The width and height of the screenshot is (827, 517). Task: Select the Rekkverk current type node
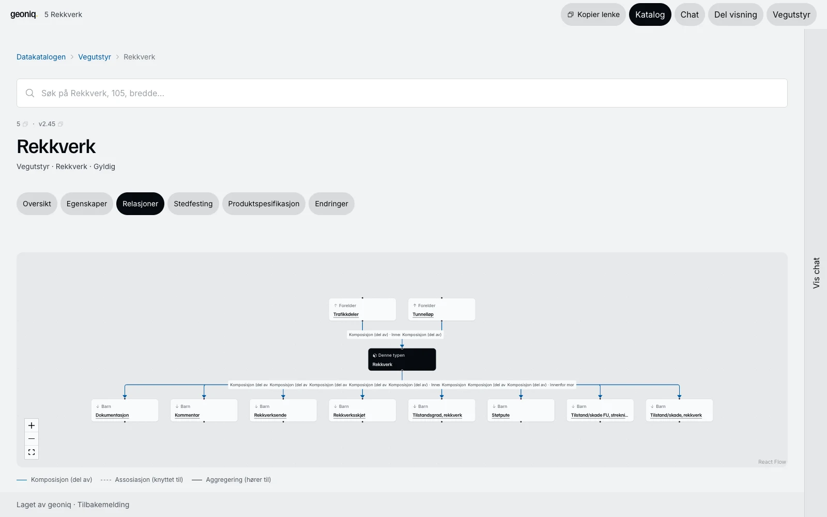(402, 359)
